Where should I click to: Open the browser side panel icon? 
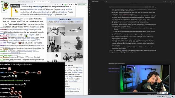coord(74,4)
